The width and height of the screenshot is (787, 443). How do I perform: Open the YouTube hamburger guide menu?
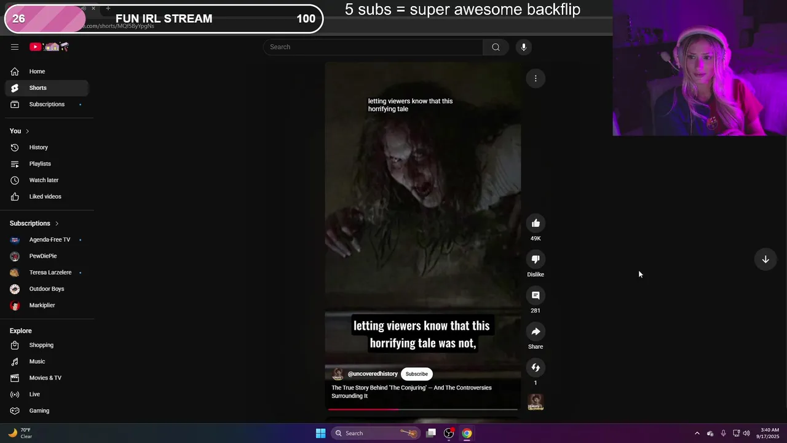pos(15,47)
